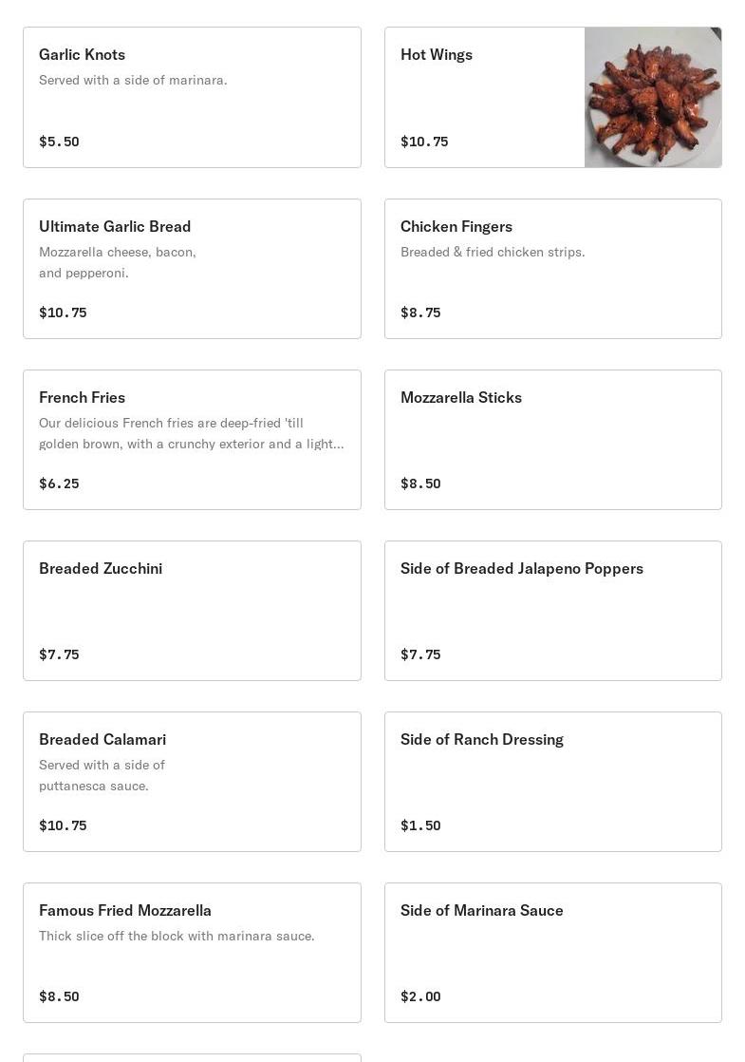
Task: Click the $6.25 French Fries price
Action: 59,484
